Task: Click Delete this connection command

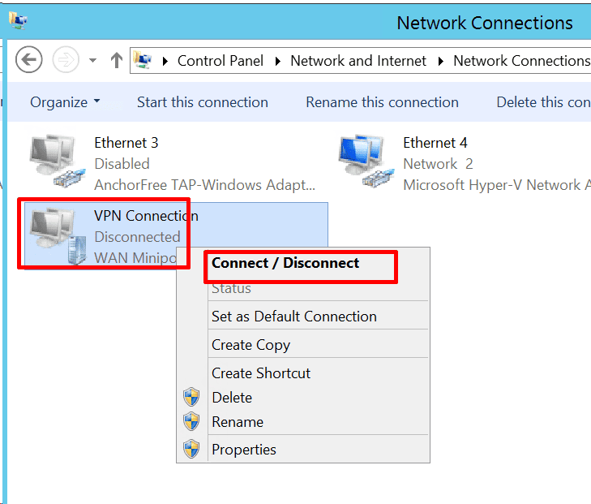Action: tap(543, 102)
